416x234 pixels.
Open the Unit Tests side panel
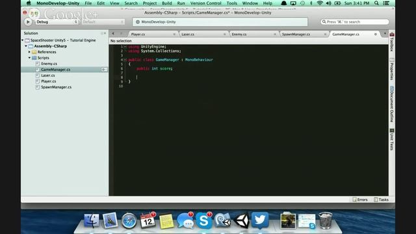click(x=391, y=140)
